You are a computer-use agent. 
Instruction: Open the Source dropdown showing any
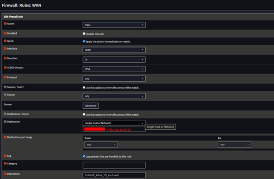(114, 96)
